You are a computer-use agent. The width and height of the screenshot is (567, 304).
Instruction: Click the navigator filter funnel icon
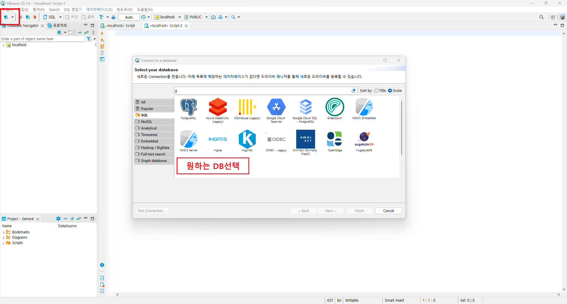pyautogui.click(x=89, y=39)
